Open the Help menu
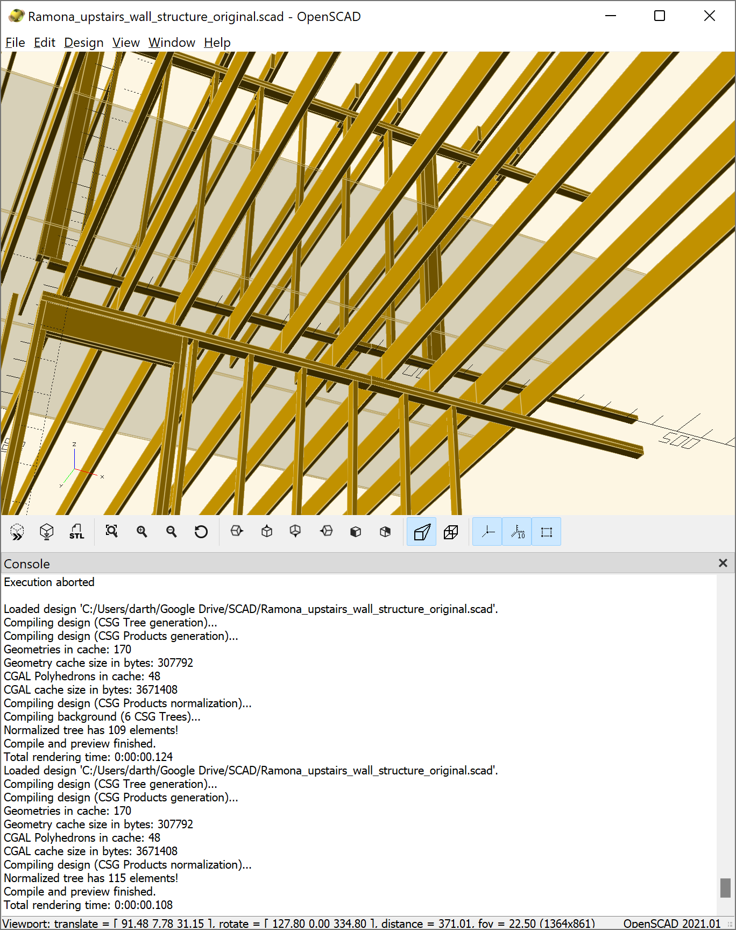This screenshot has height=930, width=736. pyautogui.click(x=217, y=43)
